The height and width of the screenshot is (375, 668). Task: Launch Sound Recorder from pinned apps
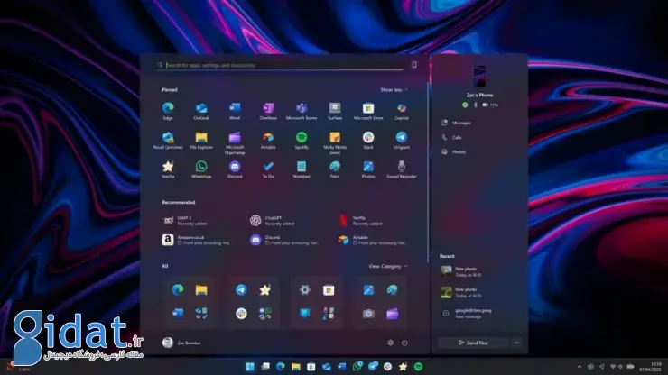pos(401,167)
